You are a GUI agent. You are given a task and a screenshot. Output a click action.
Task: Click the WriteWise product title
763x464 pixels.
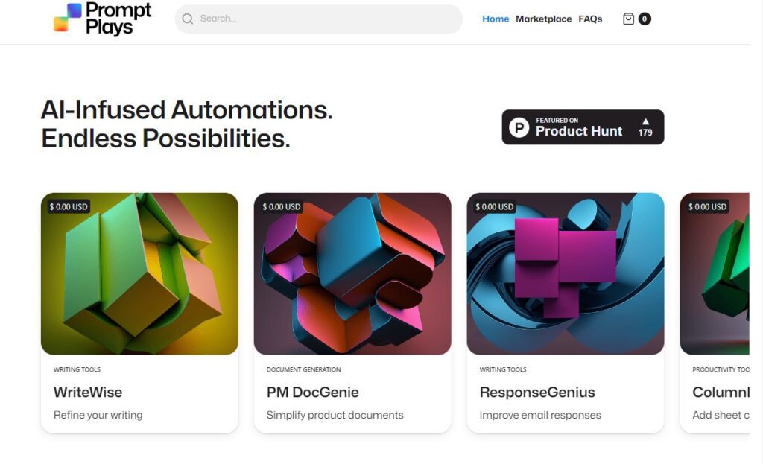pyautogui.click(x=88, y=392)
